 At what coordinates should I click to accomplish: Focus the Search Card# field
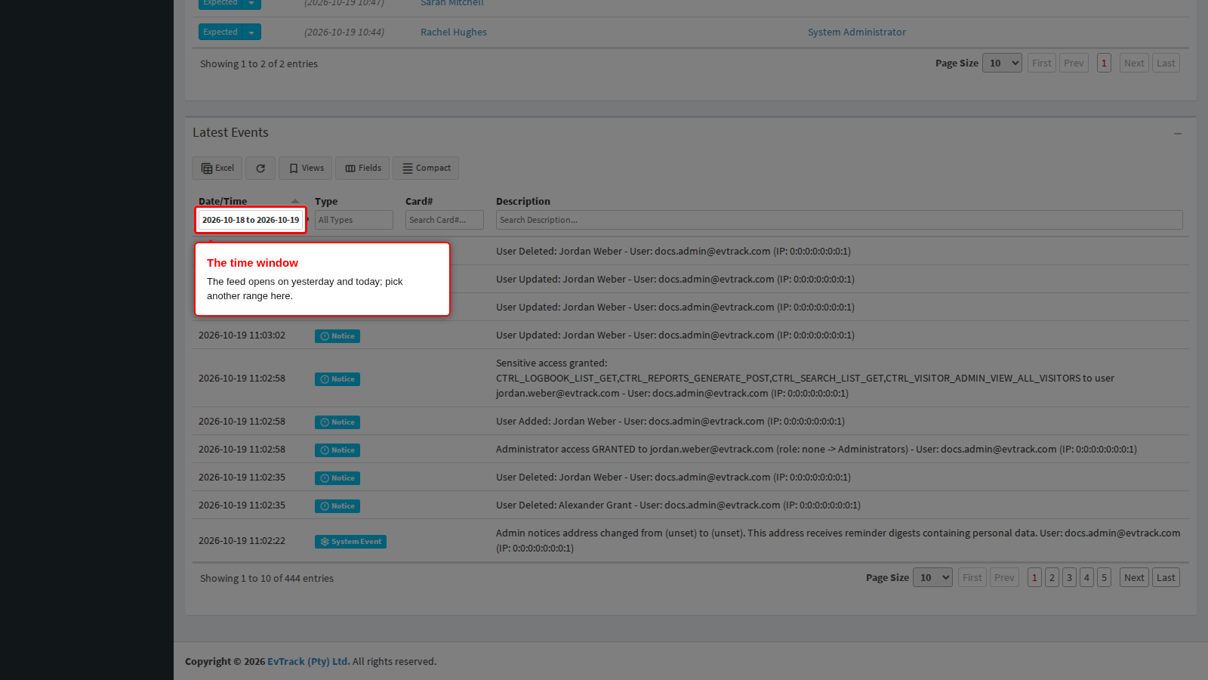tap(445, 220)
